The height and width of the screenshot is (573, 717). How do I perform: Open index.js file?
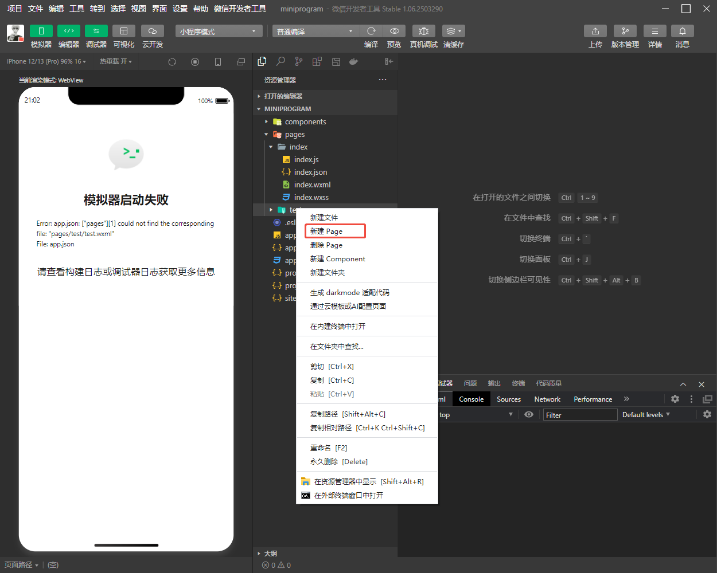click(325, 159)
